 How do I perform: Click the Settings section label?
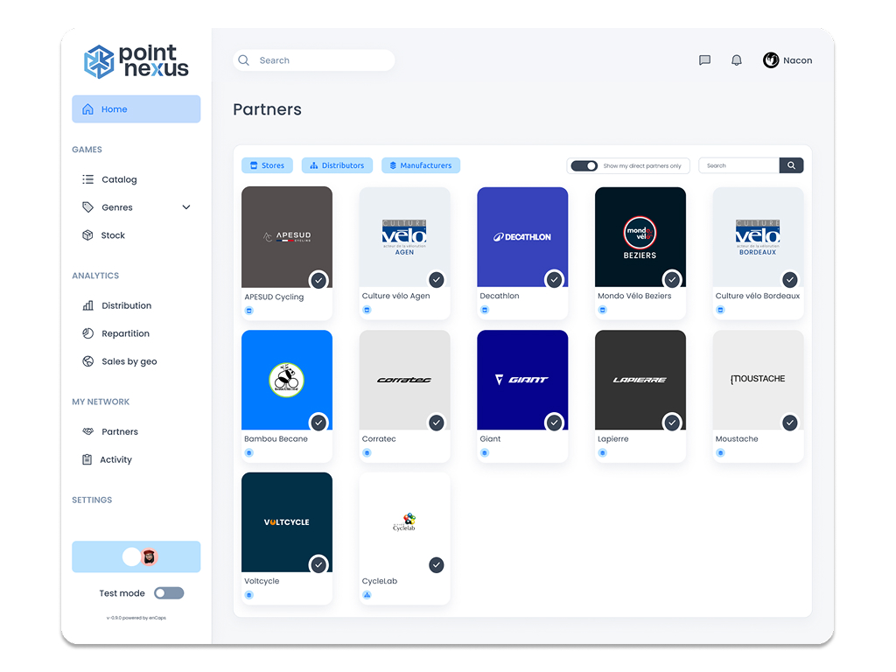[92, 500]
